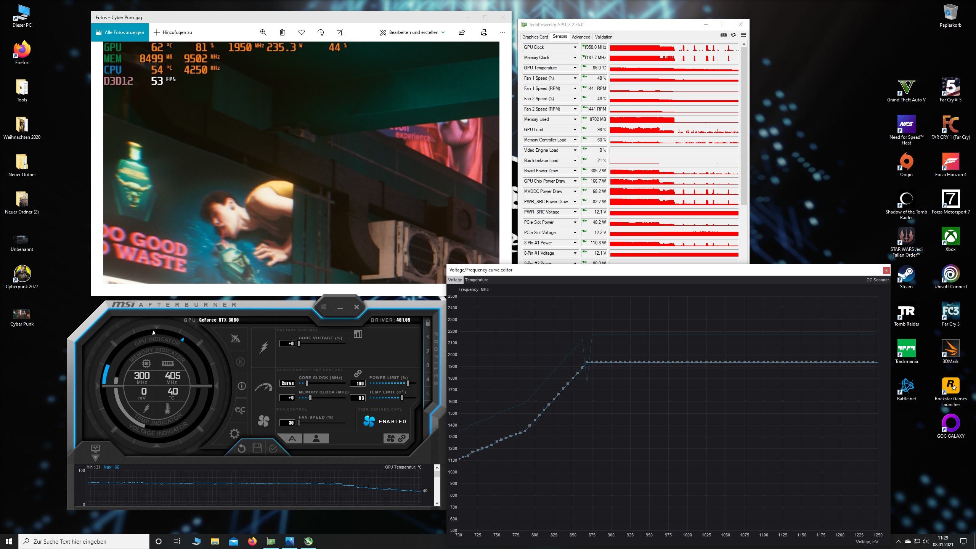Switch to GPU-Z Advanced tab

tap(581, 37)
